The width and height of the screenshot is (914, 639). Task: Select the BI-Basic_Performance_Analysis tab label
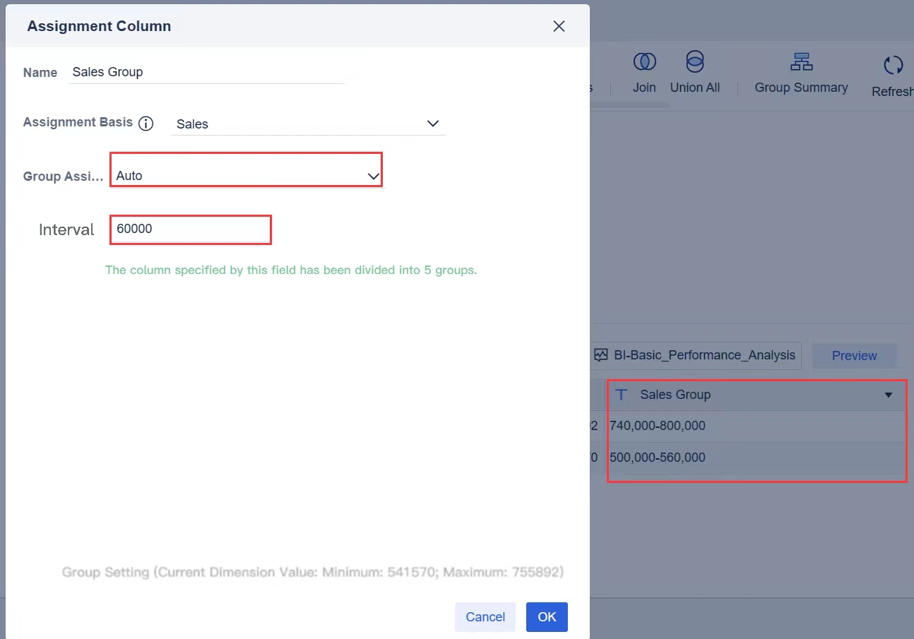(704, 355)
